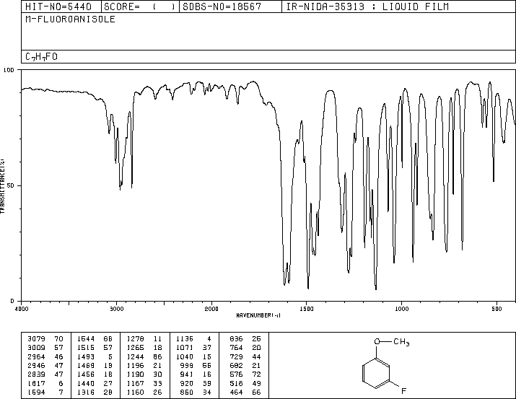Select peak table entry 1265
The image size is (516, 399).
click(x=144, y=347)
